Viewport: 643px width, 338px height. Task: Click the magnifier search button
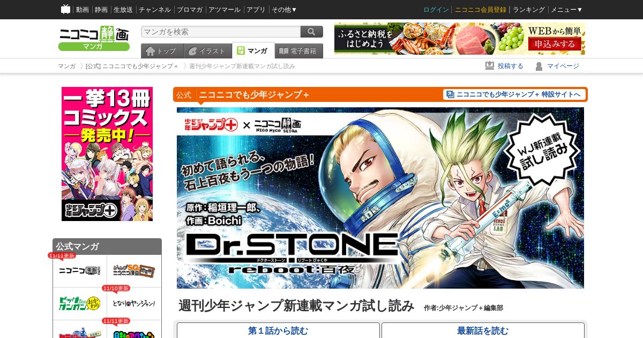(x=312, y=32)
